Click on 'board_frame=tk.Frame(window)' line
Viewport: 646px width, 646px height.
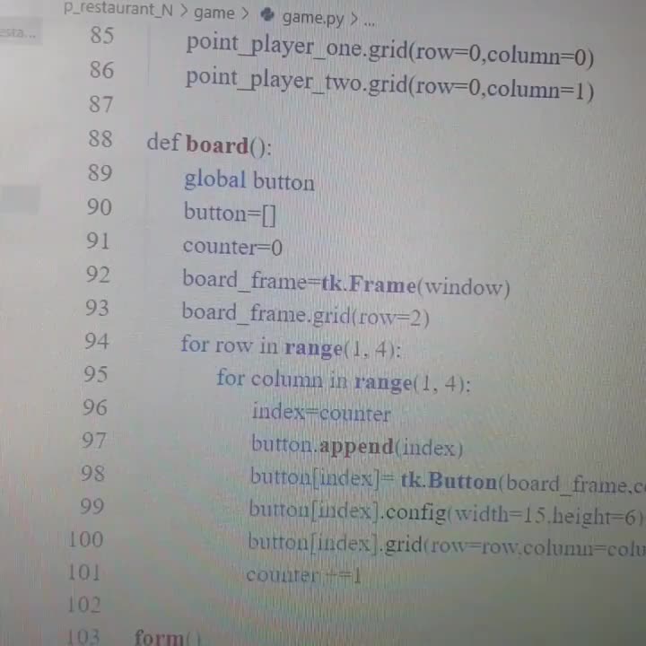346,284
